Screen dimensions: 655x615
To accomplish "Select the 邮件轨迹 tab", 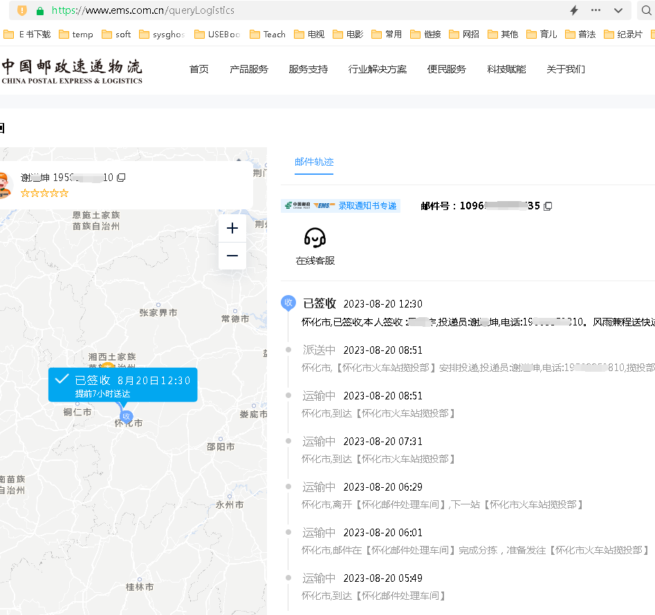I will pyautogui.click(x=314, y=162).
